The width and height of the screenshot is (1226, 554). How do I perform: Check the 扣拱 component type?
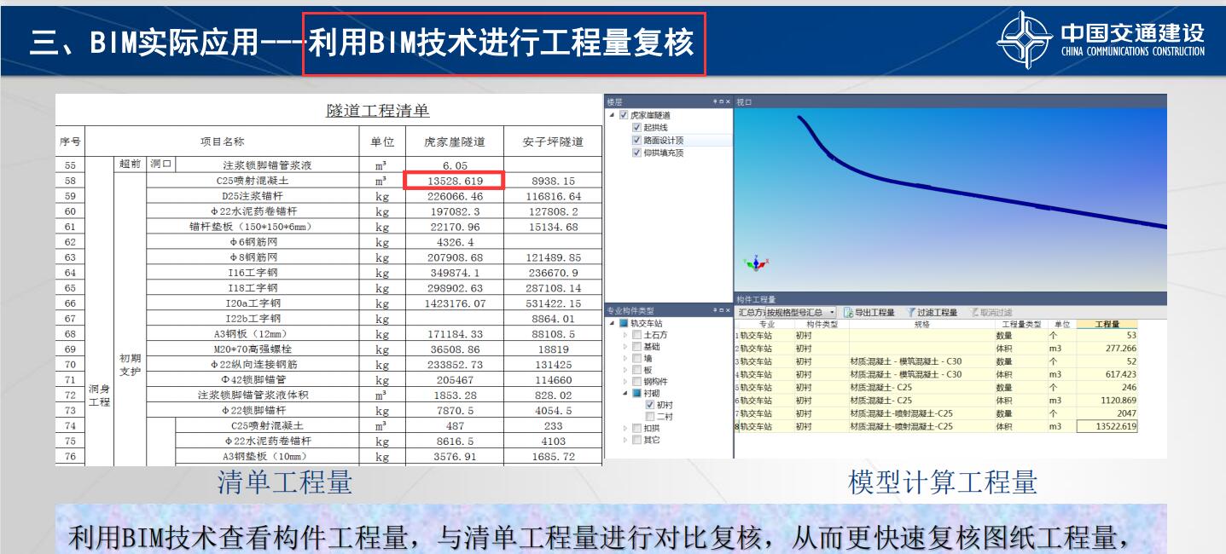[x=636, y=428]
